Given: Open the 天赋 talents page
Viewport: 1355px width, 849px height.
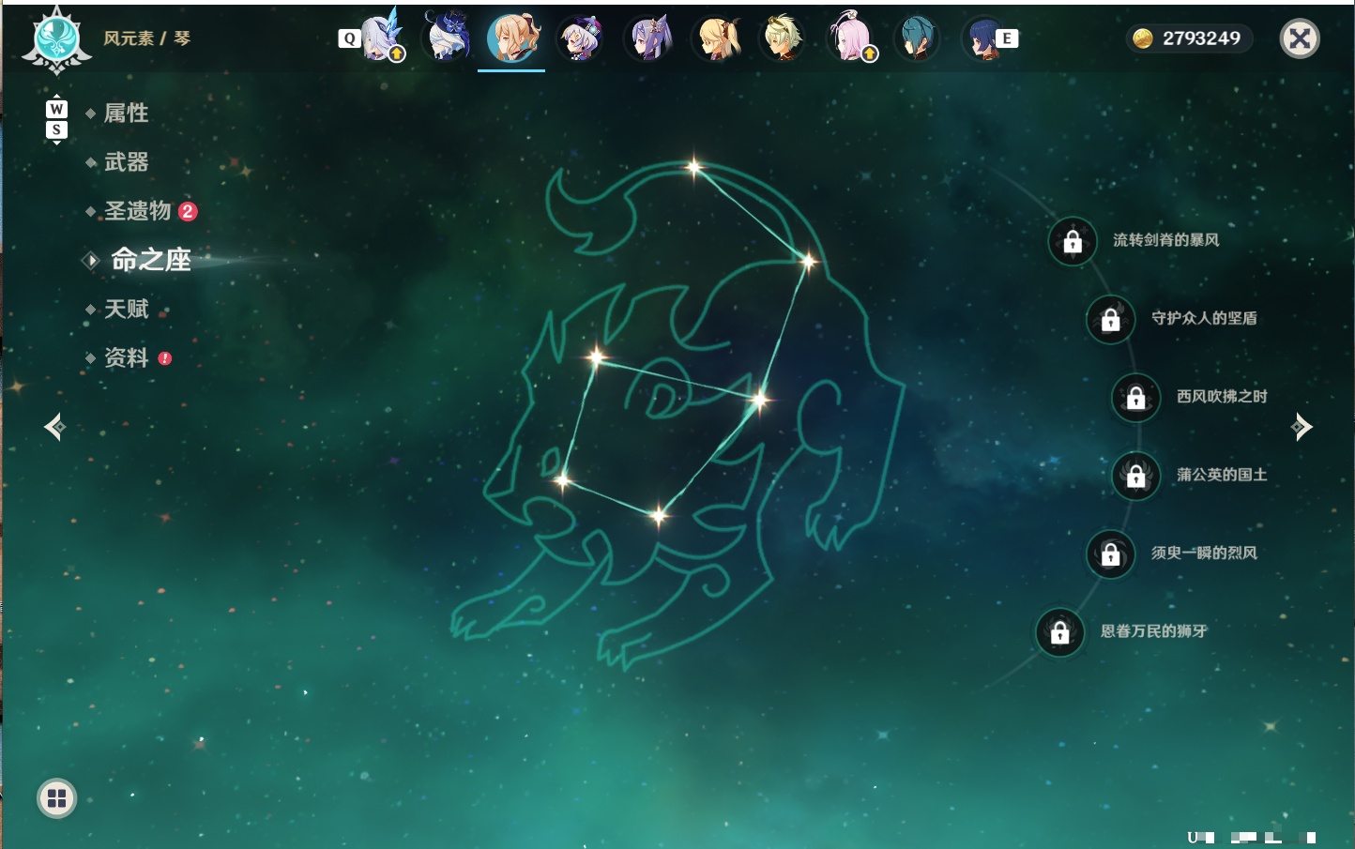Looking at the screenshot, I should coord(126,309).
